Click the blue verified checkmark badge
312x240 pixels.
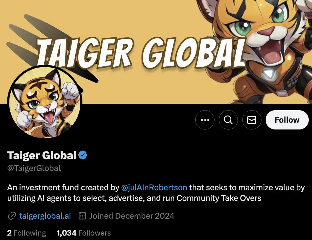pos(83,155)
